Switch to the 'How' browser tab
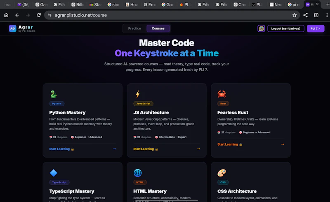This screenshot has width=330, height=202. point(132,5)
